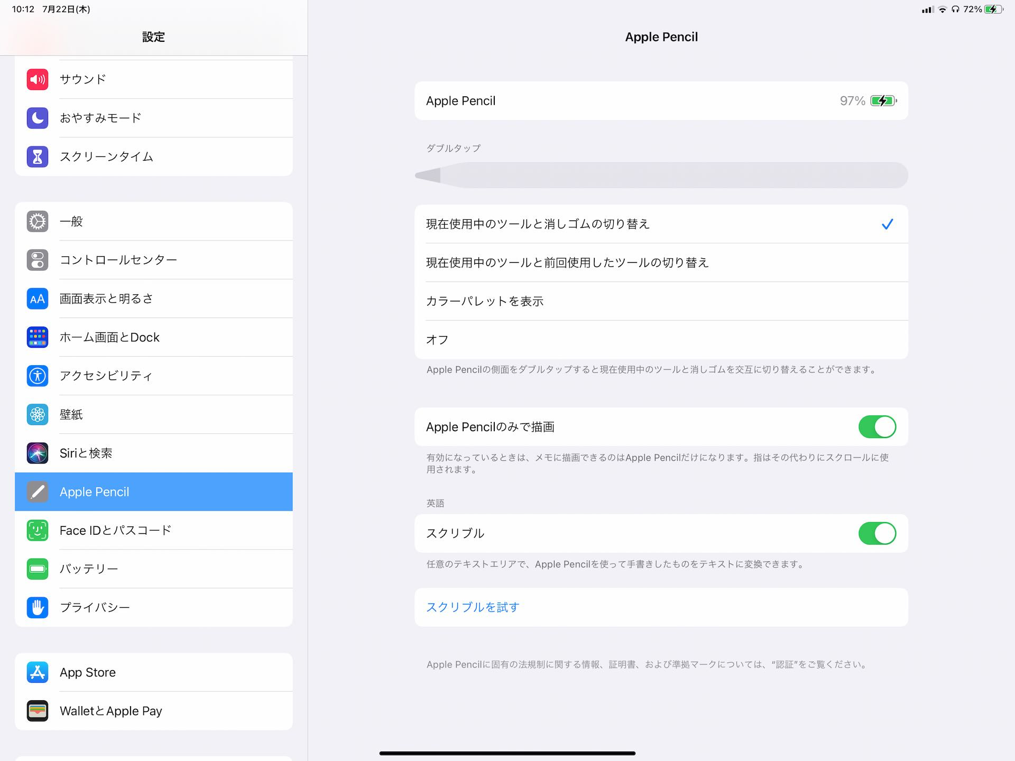Viewport: 1015px width, 761px height.
Task: Tap the Apple Pencil 97% battery icon
Action: coord(883,101)
